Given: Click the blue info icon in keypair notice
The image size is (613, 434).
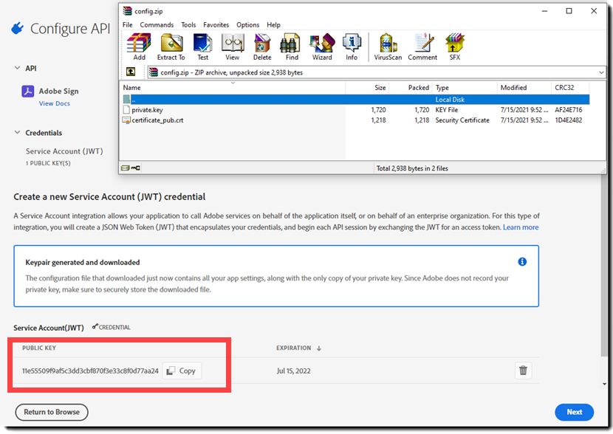Looking at the screenshot, I should (x=522, y=262).
